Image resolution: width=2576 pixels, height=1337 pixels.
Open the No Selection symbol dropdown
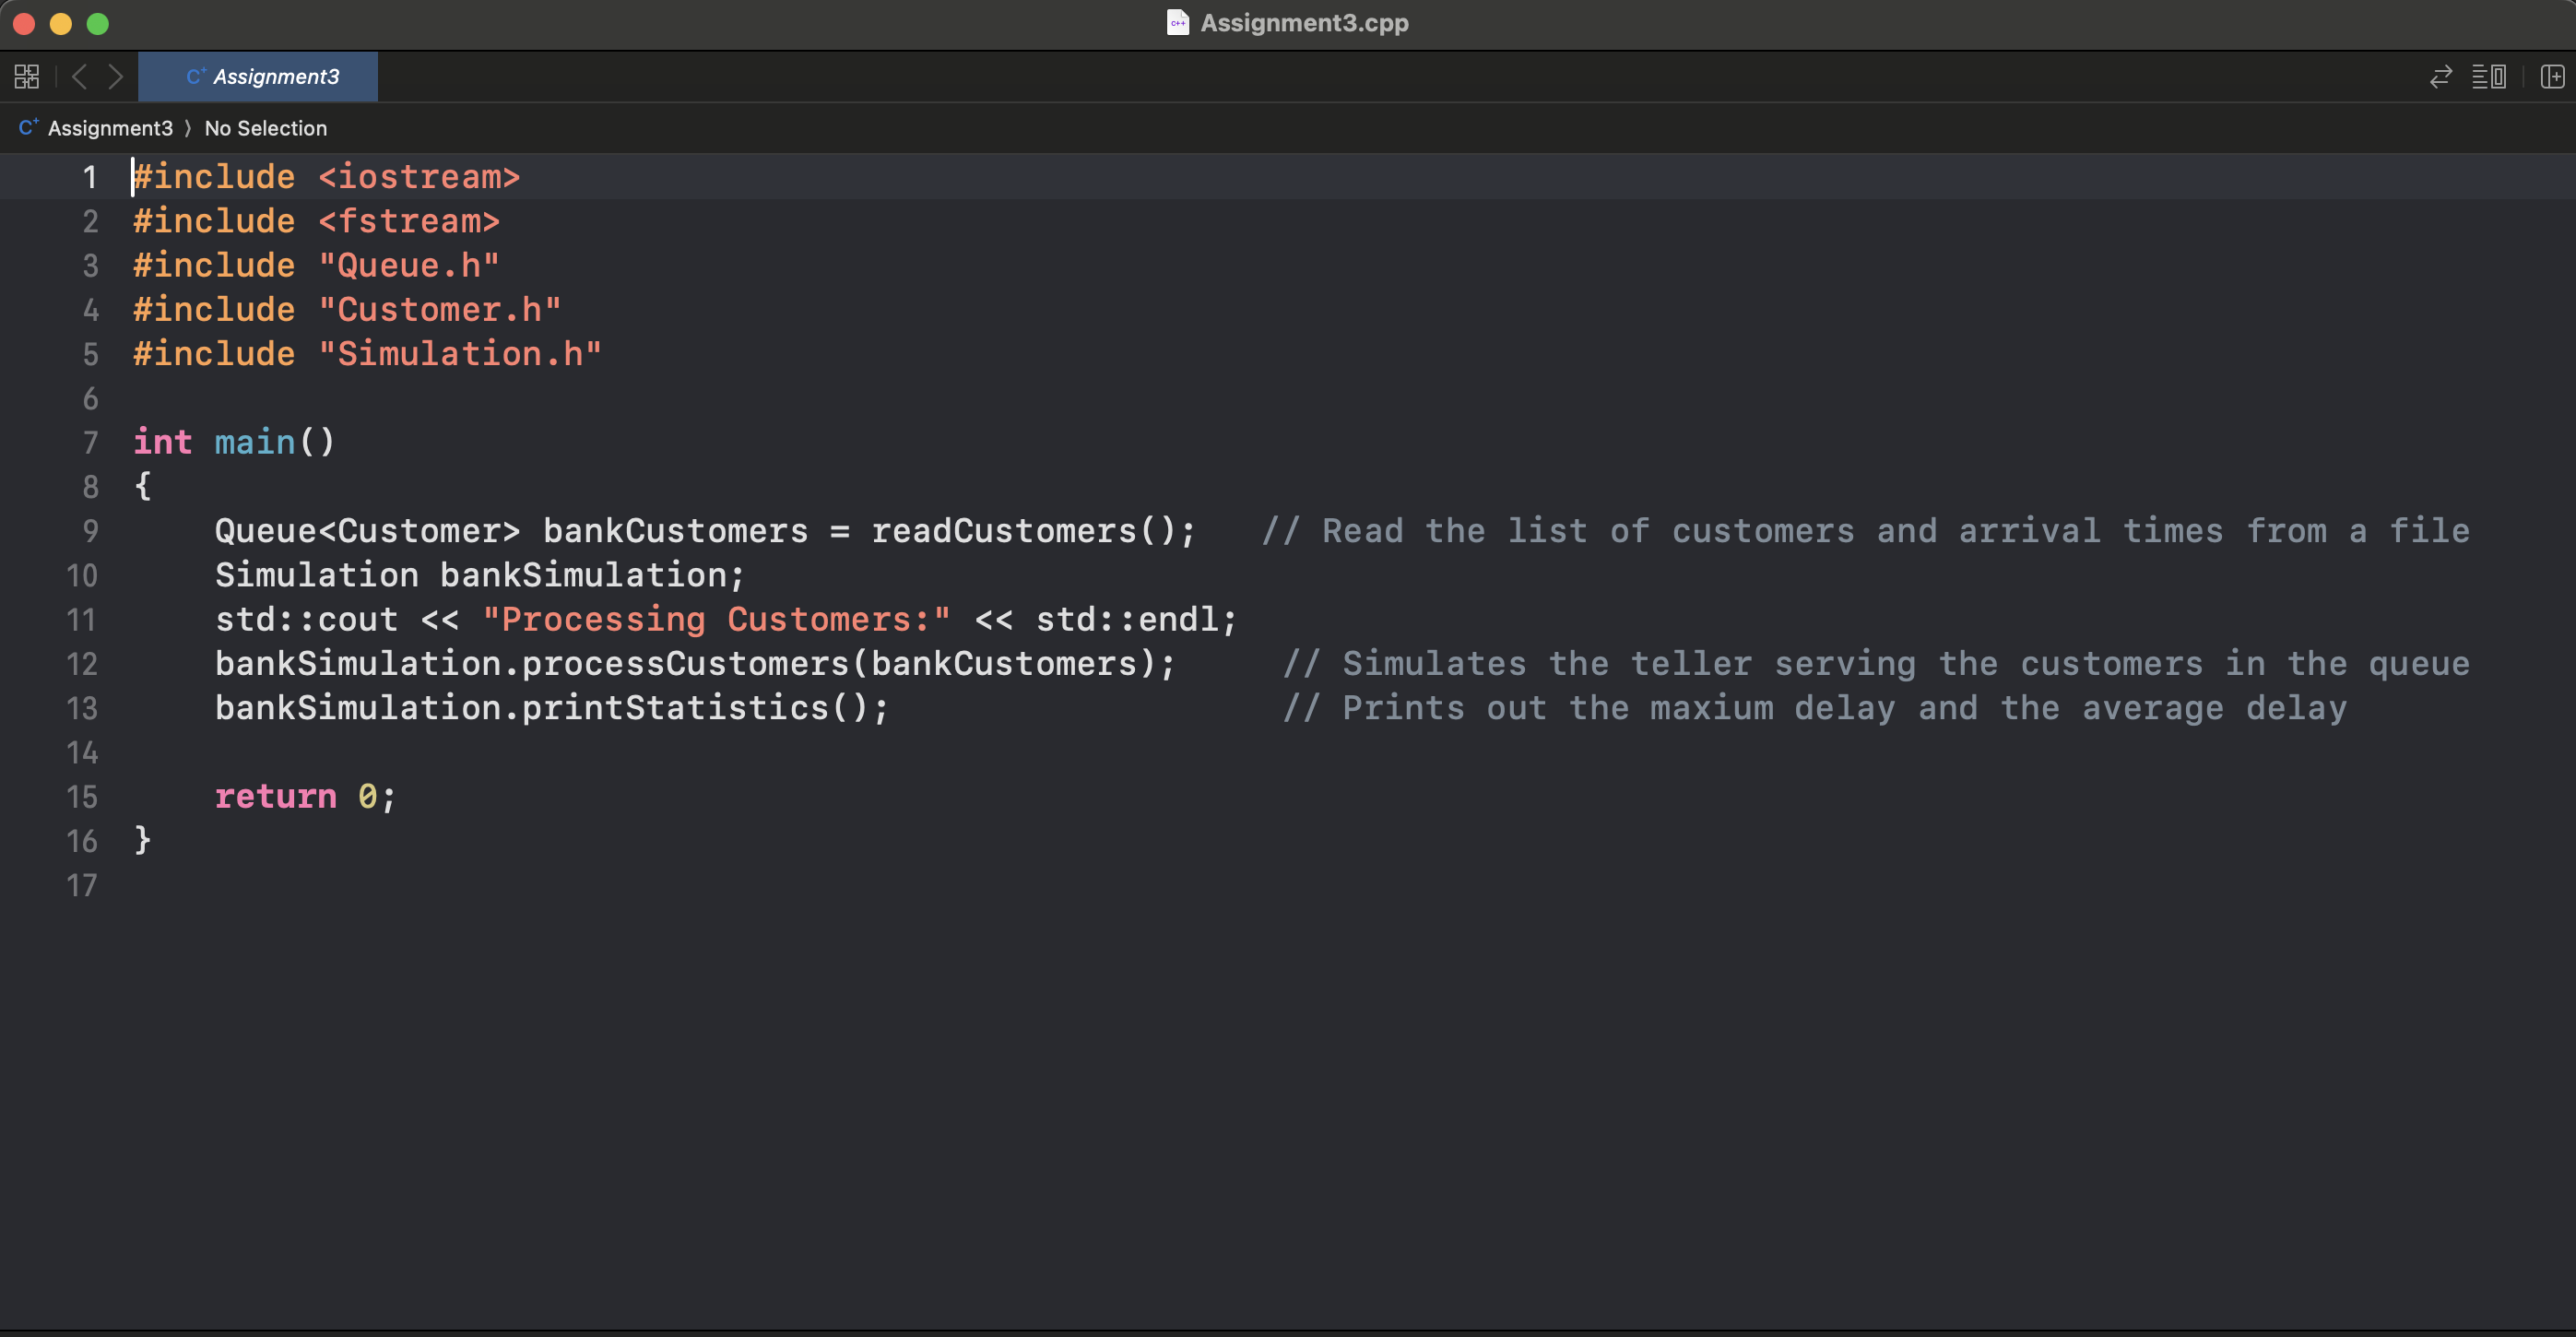[x=265, y=128]
